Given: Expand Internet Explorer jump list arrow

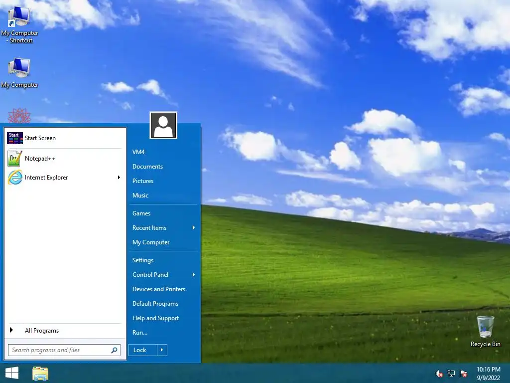Looking at the screenshot, I should (119, 178).
